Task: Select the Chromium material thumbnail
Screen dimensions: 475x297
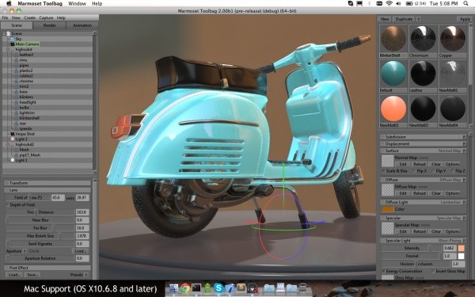Action: pos(423,39)
